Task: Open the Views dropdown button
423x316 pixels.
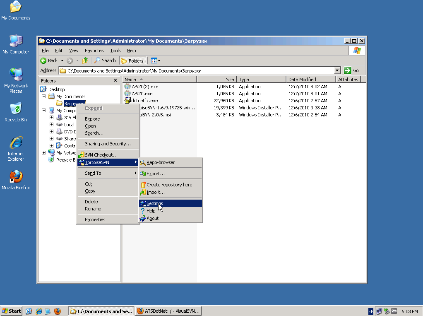Action: [x=156, y=61]
